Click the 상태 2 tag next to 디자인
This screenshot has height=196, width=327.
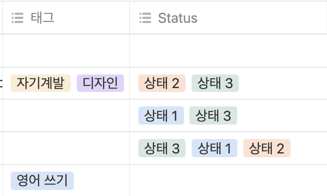(162, 83)
